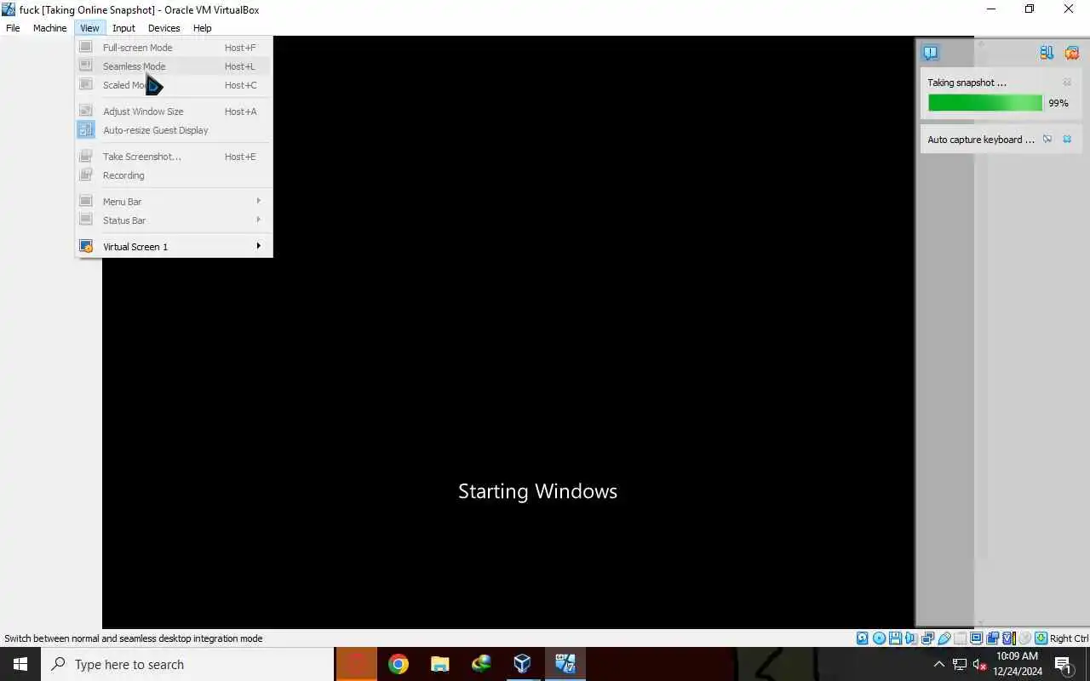Click the red application icon on taskbar

[356, 664]
